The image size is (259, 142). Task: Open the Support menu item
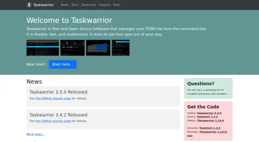pos(104,5)
